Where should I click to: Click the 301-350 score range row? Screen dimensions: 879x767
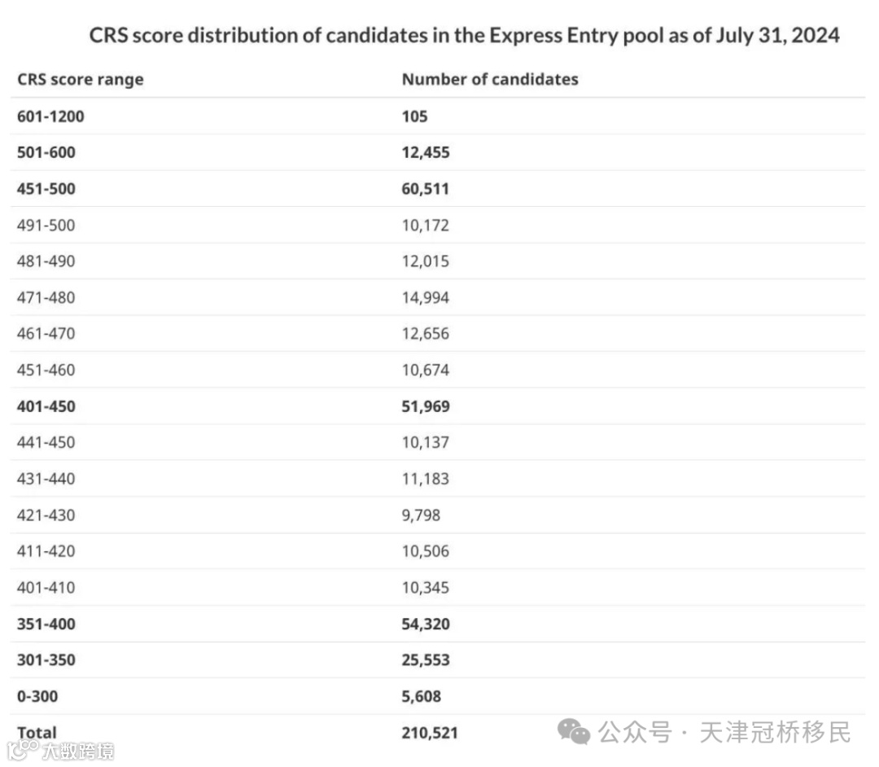[x=46, y=660]
